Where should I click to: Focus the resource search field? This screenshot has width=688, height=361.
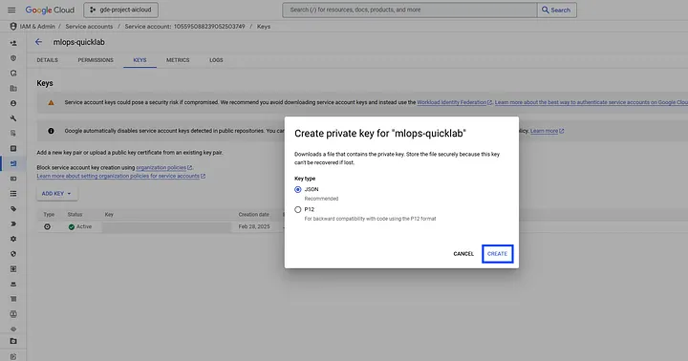409,10
